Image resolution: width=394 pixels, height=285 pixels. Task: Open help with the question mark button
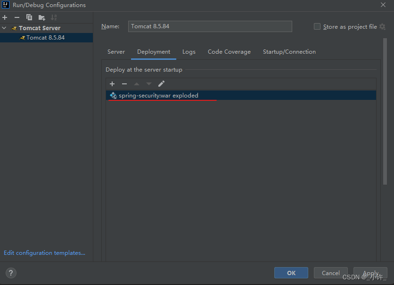point(11,273)
